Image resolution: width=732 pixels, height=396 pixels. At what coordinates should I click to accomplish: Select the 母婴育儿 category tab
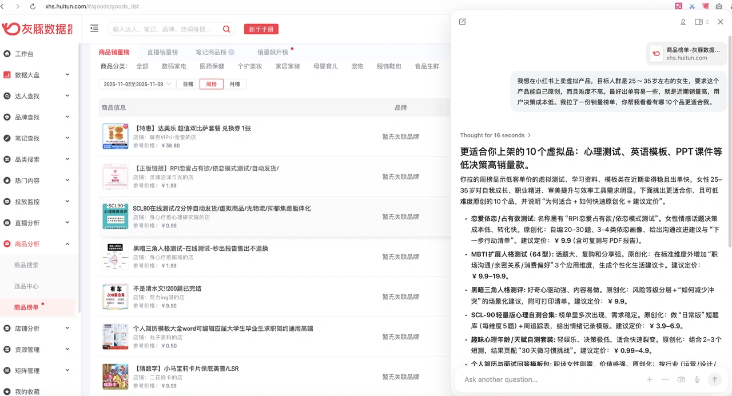(x=325, y=66)
